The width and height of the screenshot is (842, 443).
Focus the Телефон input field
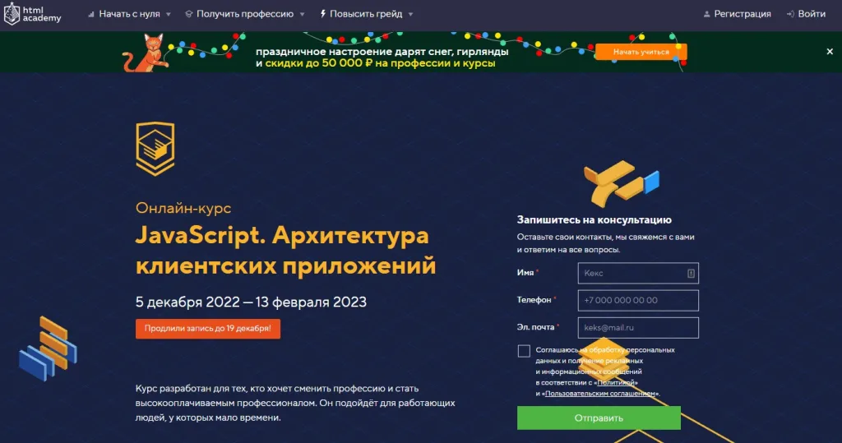[638, 300]
